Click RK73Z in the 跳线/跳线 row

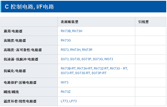point(66,92)
